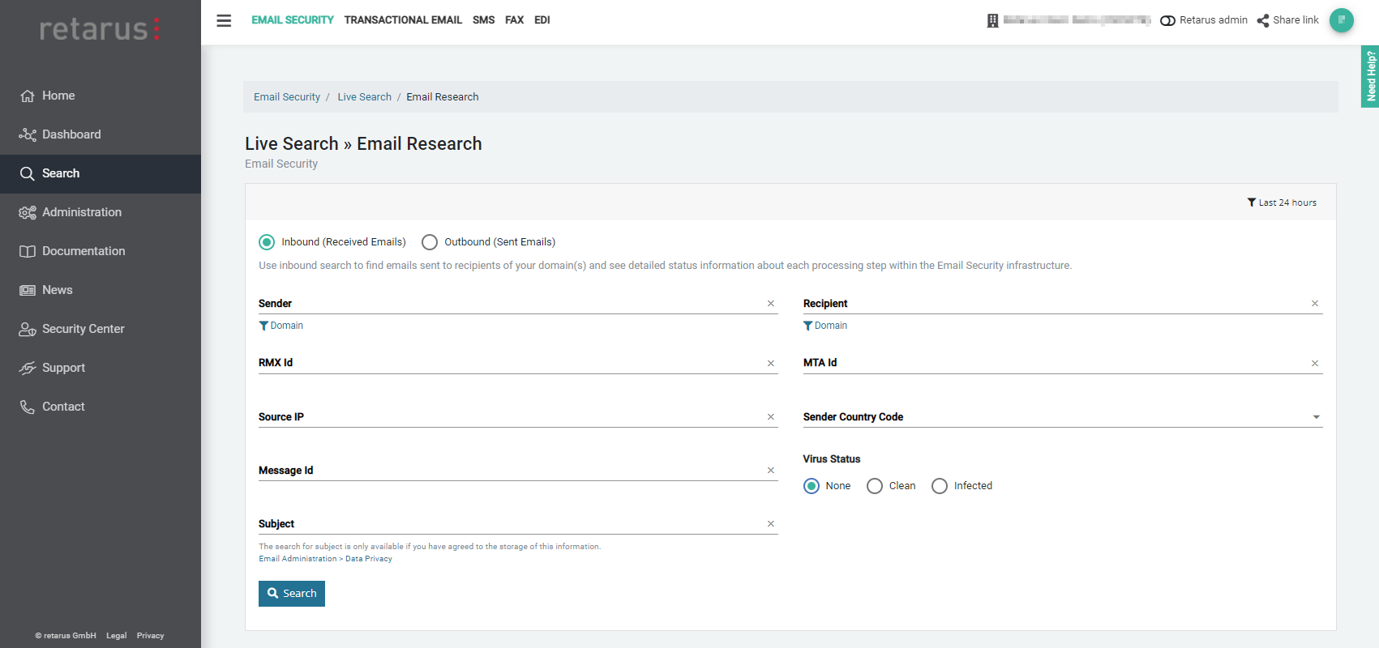The height and width of the screenshot is (648, 1379).
Task: Open the hamburger menu icon
Action: click(x=224, y=20)
